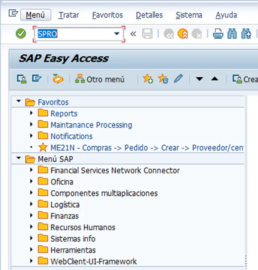This screenshot has width=258, height=270.
Task: Select the Finanzas label
Action: coord(65,216)
